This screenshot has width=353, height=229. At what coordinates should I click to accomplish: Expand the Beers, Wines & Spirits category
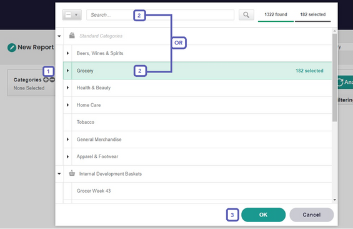point(67,53)
